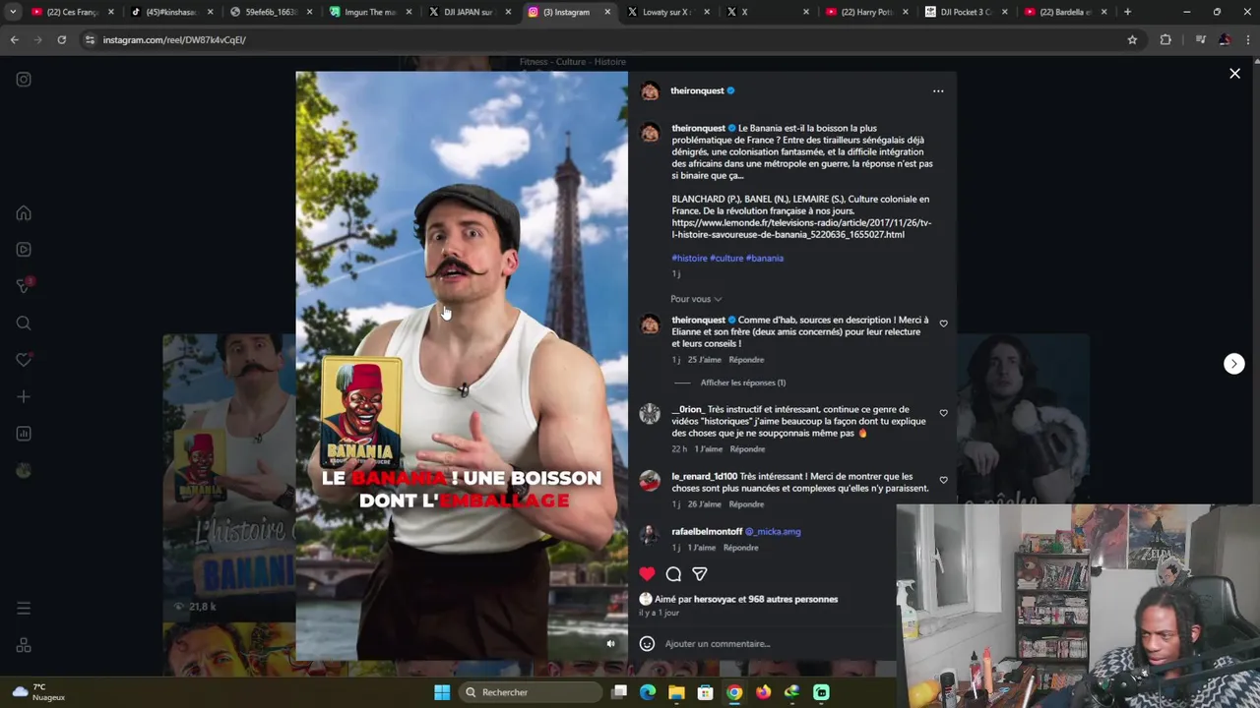Click the taskbar 'Rechercher' search box
Screen dimensions: 1260x708
(531, 692)
